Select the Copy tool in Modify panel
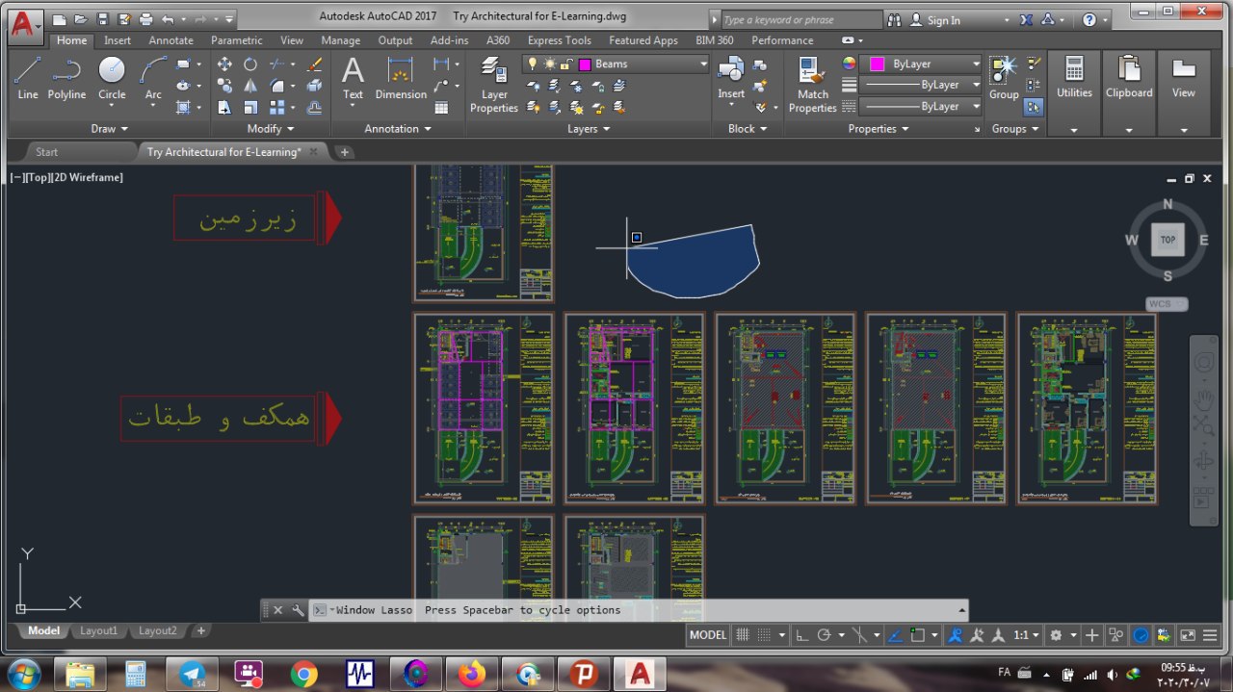The width and height of the screenshot is (1233, 692). pos(224,86)
